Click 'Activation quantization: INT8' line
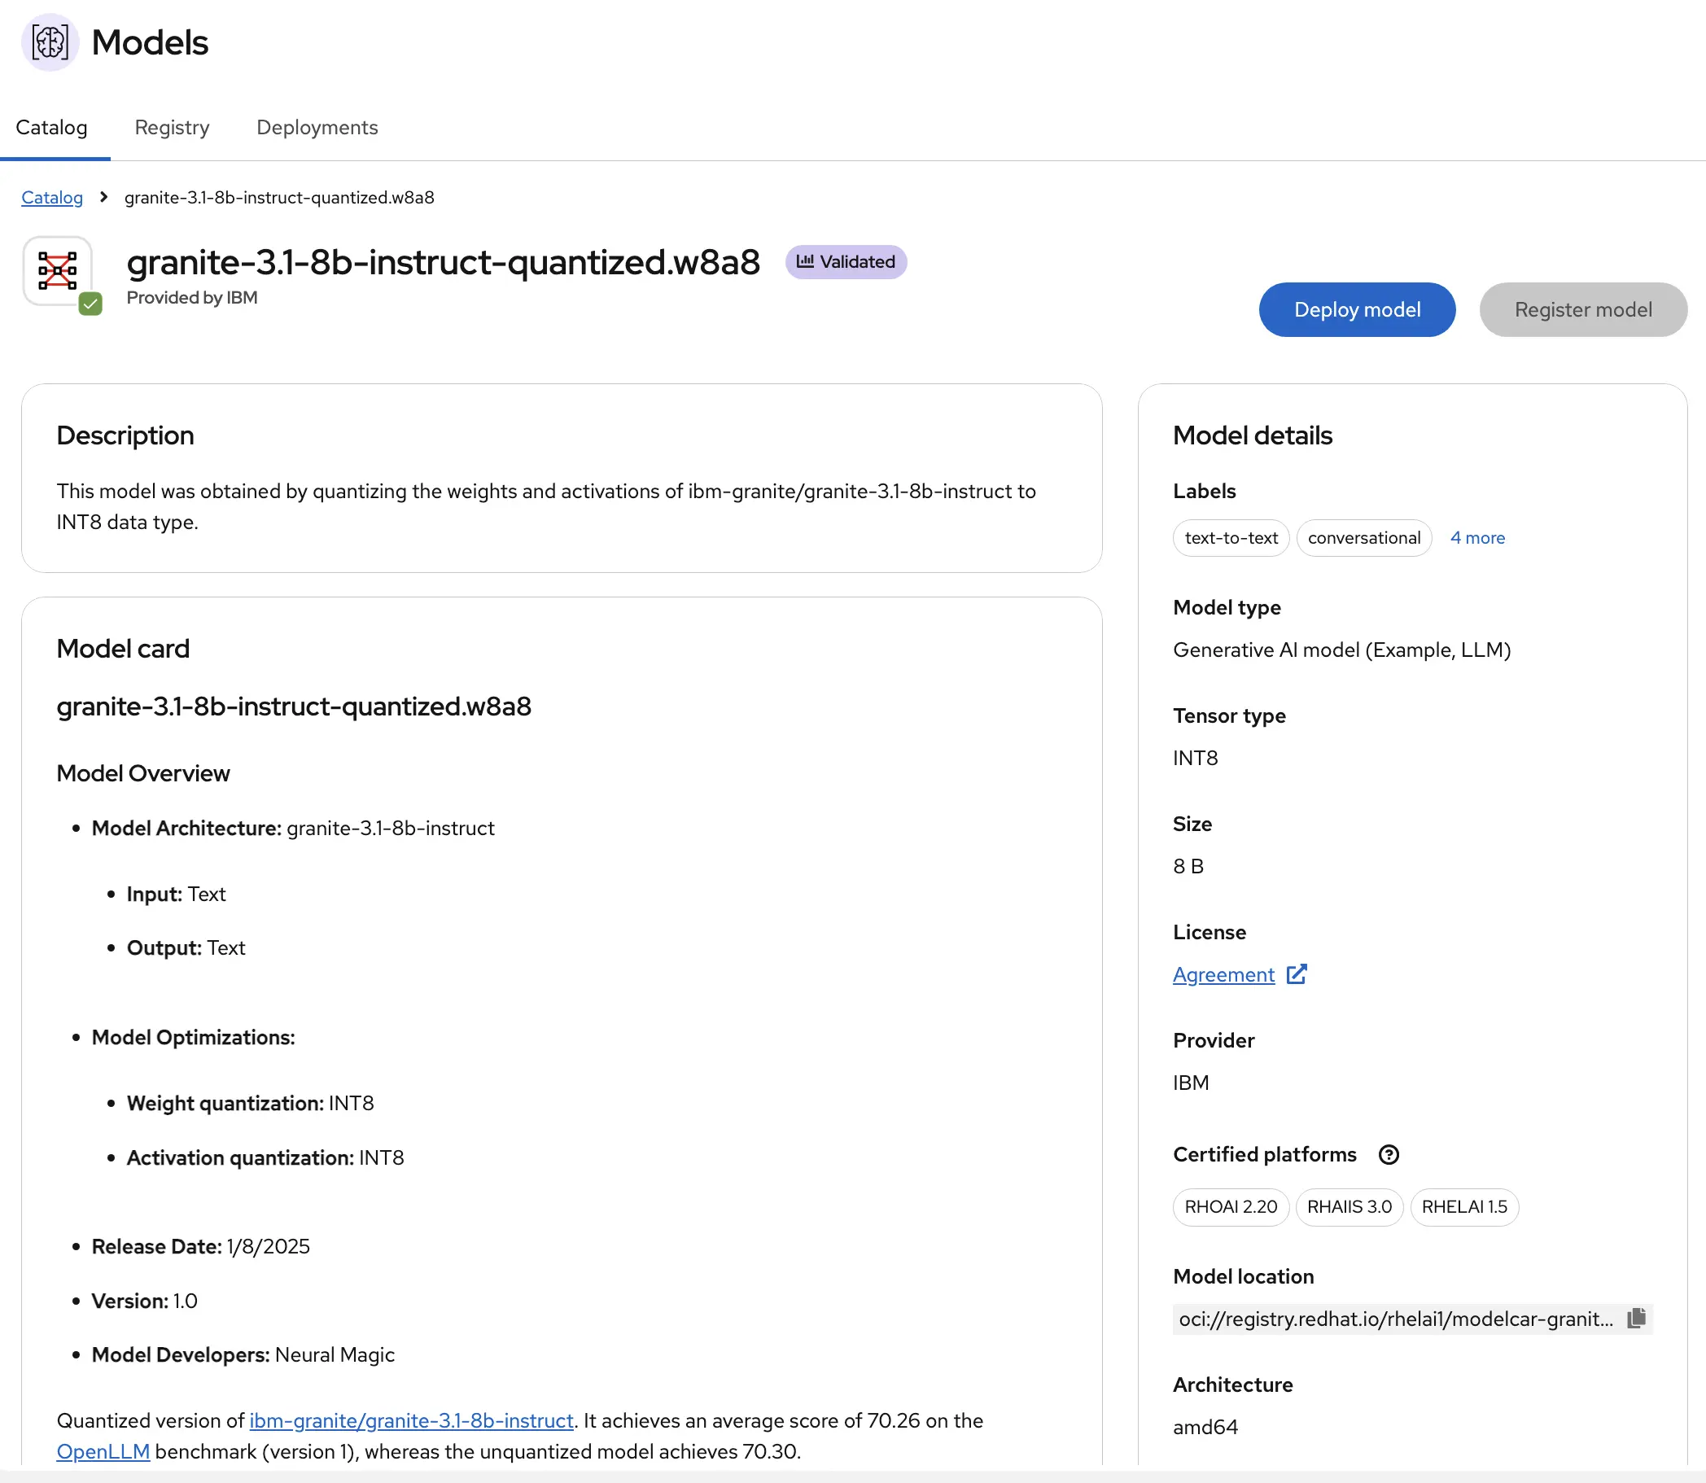 [x=265, y=1157]
